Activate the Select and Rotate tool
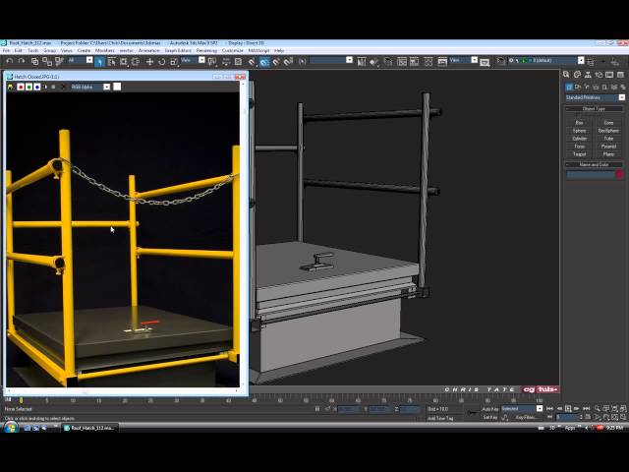Viewport: 629px width, 472px height. click(x=160, y=61)
